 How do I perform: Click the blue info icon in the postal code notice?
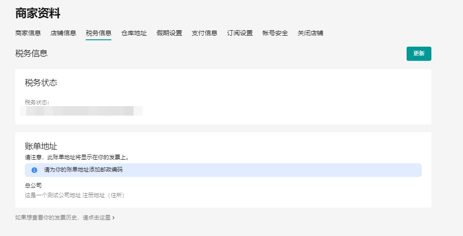click(34, 170)
